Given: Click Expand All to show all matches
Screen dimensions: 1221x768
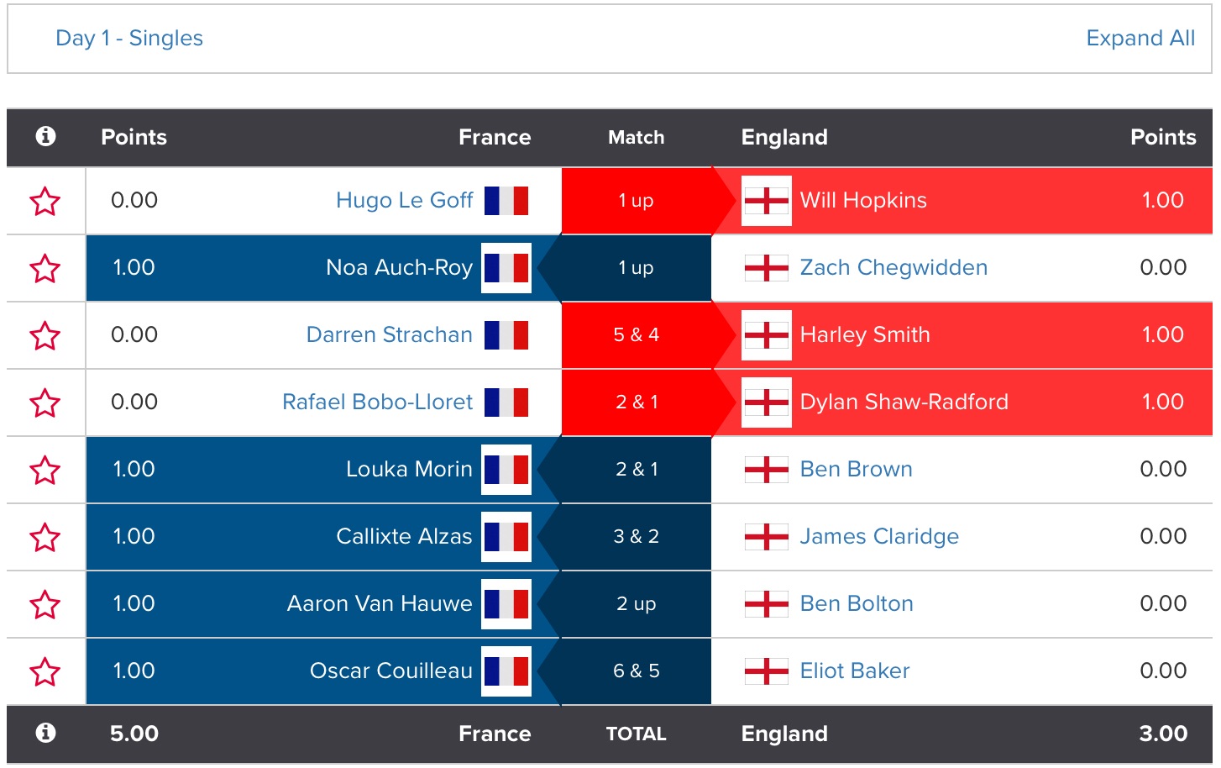Looking at the screenshot, I should point(1140,39).
